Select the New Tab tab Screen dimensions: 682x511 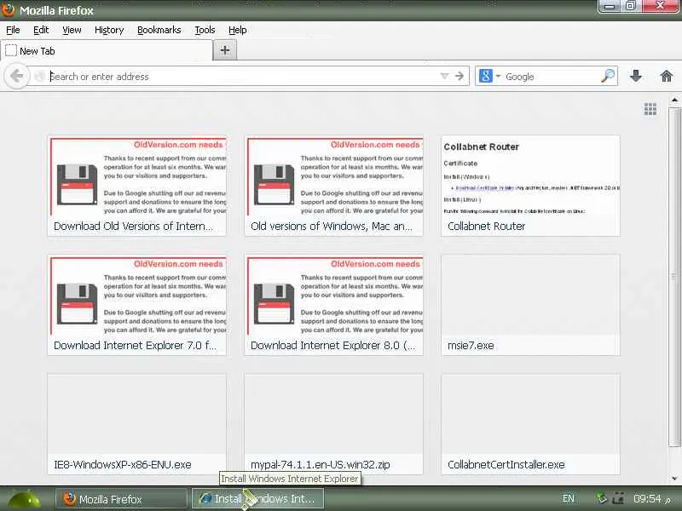(107, 50)
